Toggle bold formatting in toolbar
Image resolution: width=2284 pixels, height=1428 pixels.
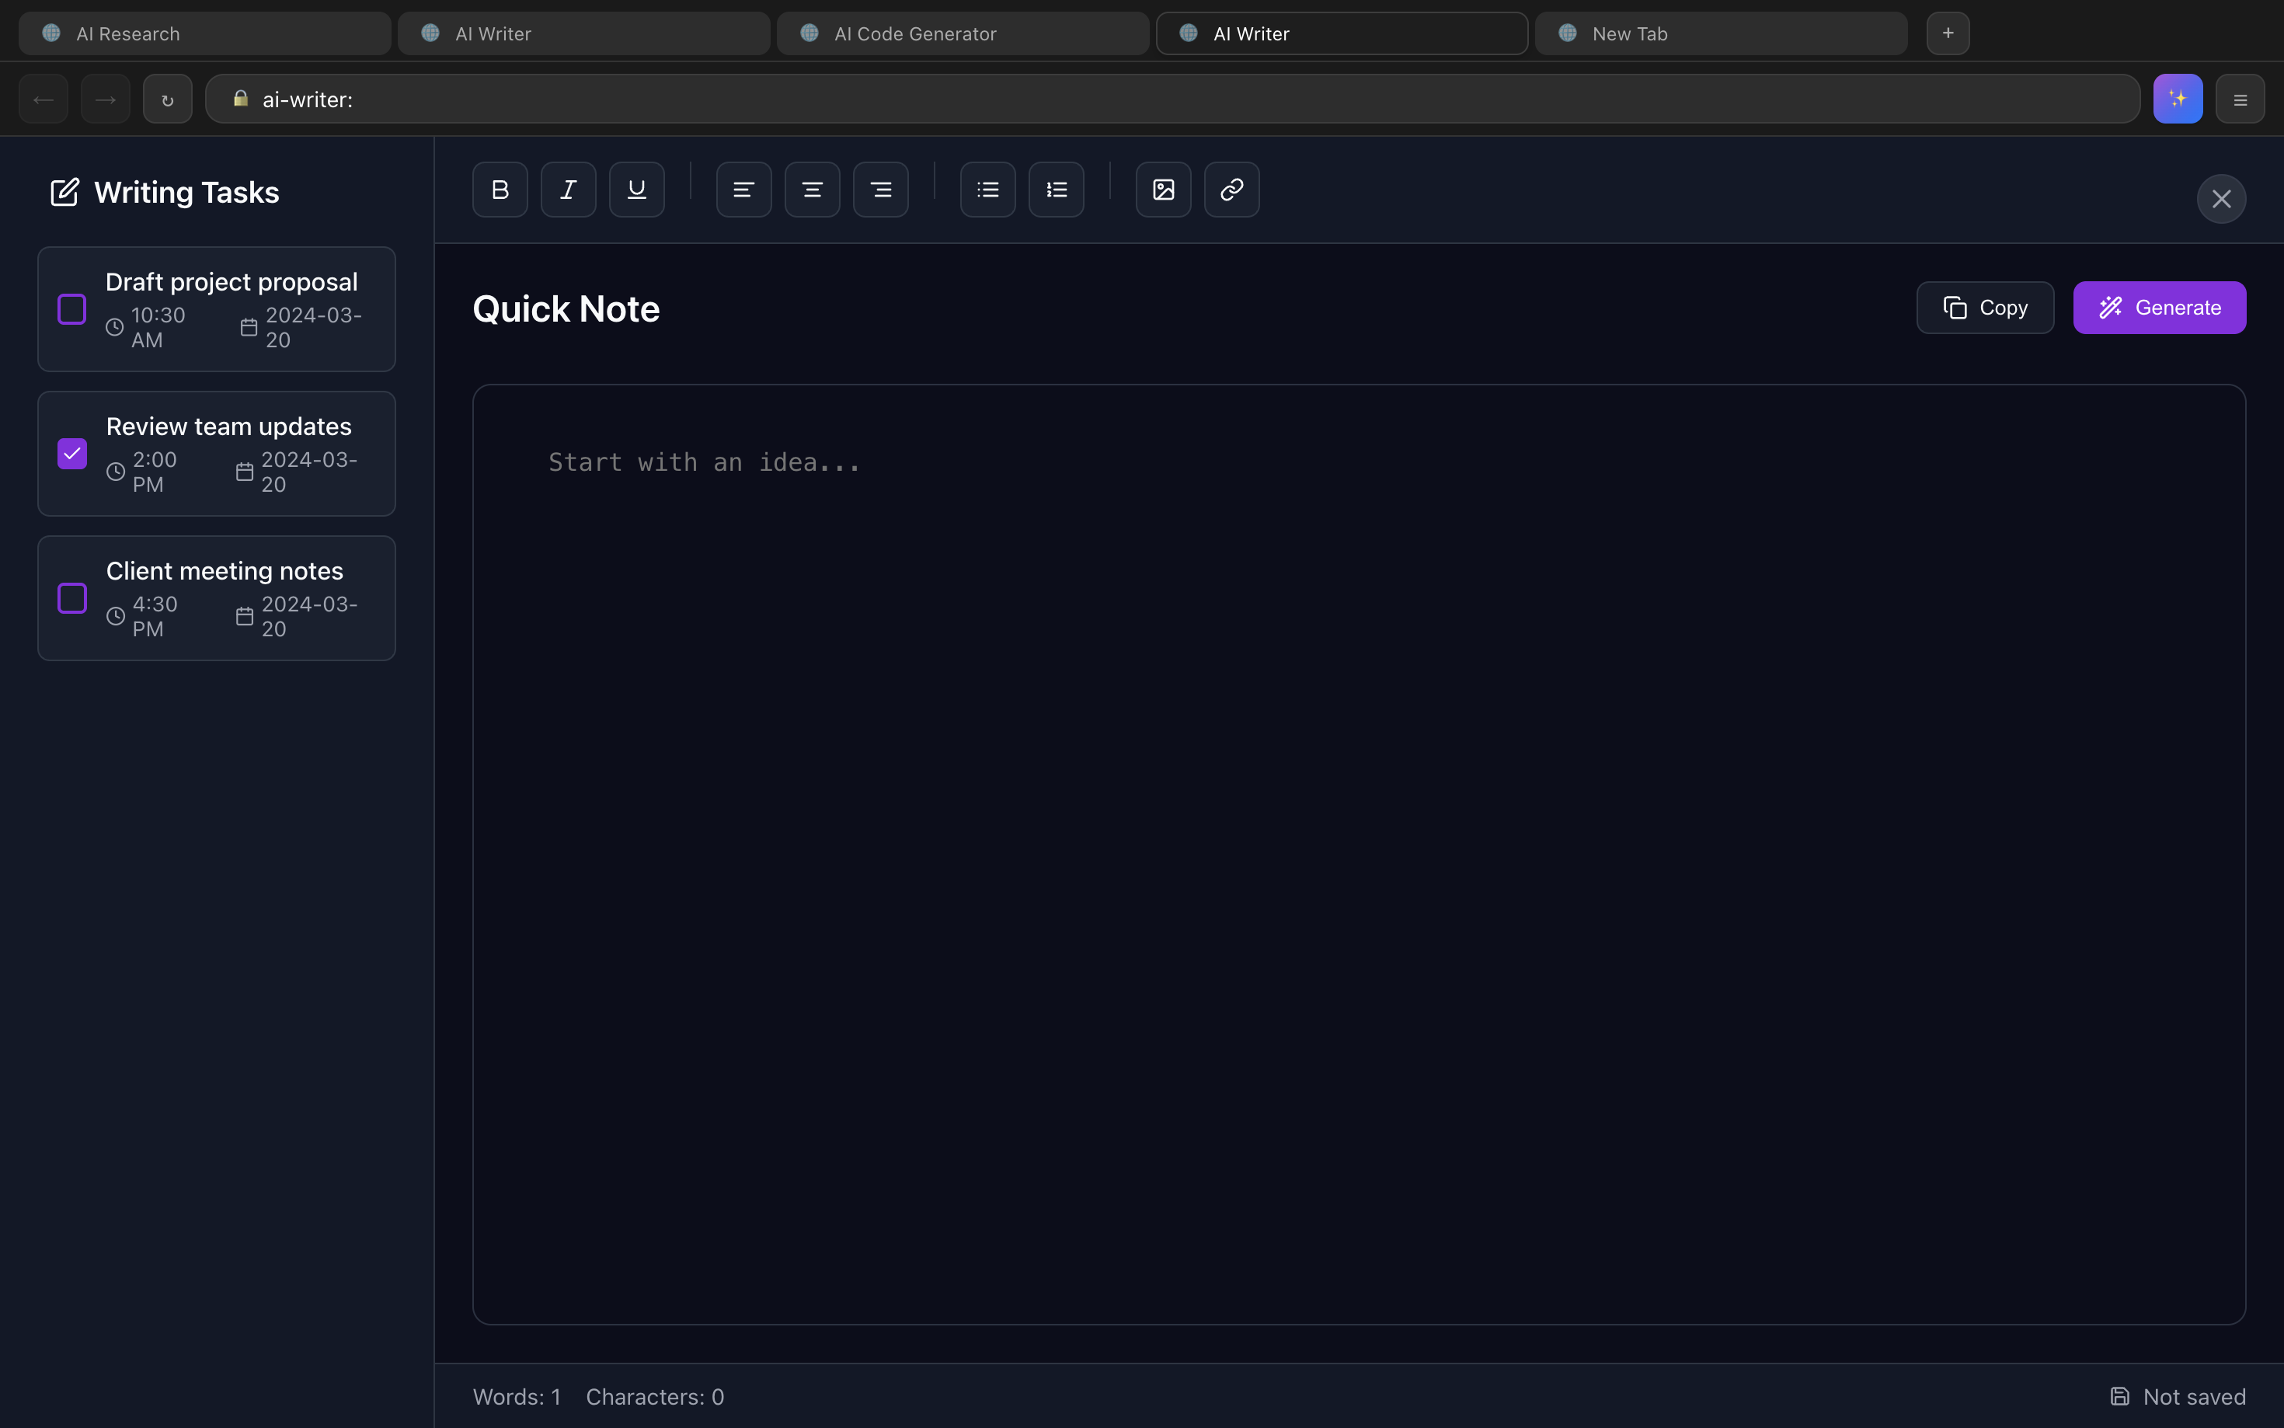500,190
